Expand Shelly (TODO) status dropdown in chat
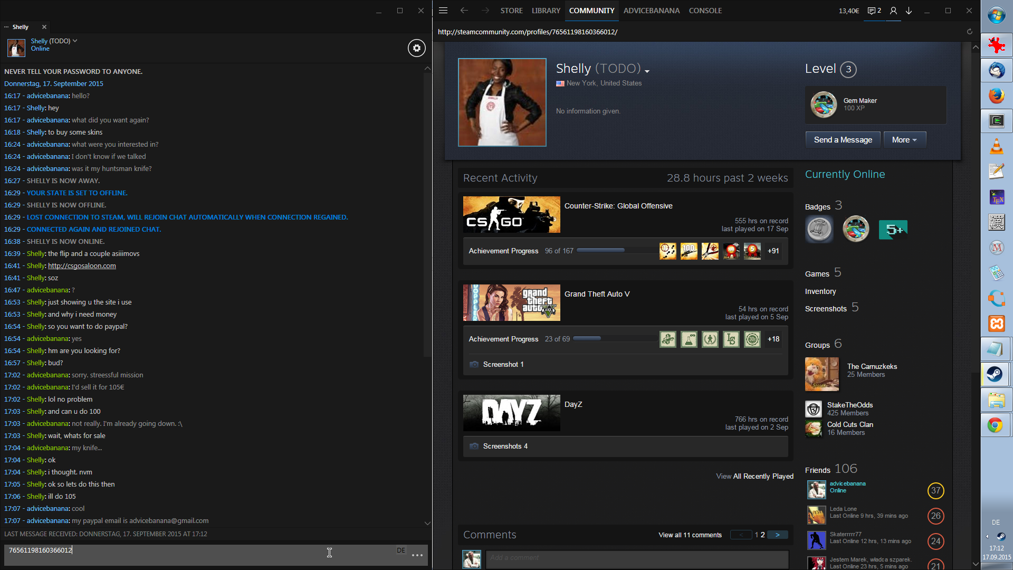1013x570 pixels. point(75,41)
